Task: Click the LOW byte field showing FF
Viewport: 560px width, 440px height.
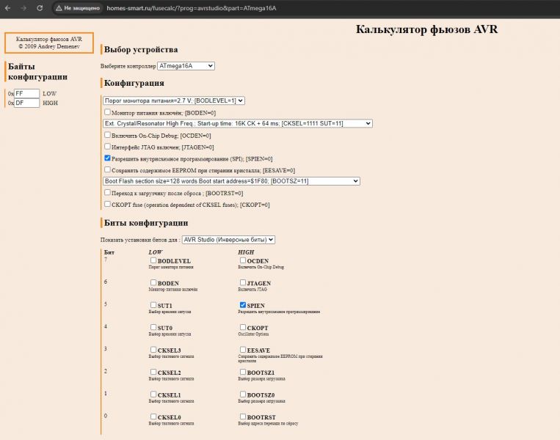Action: coord(26,93)
